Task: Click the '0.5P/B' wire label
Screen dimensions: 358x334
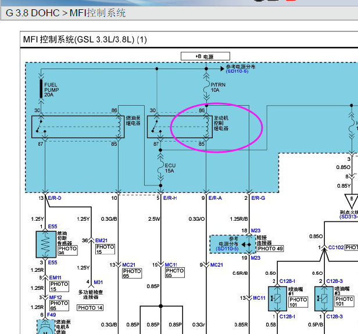Action: [x=316, y=325]
